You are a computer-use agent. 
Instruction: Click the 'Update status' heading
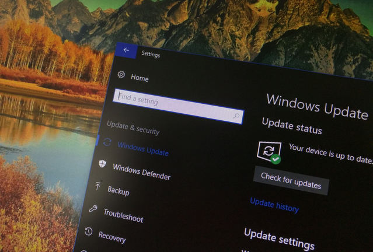[292, 126]
